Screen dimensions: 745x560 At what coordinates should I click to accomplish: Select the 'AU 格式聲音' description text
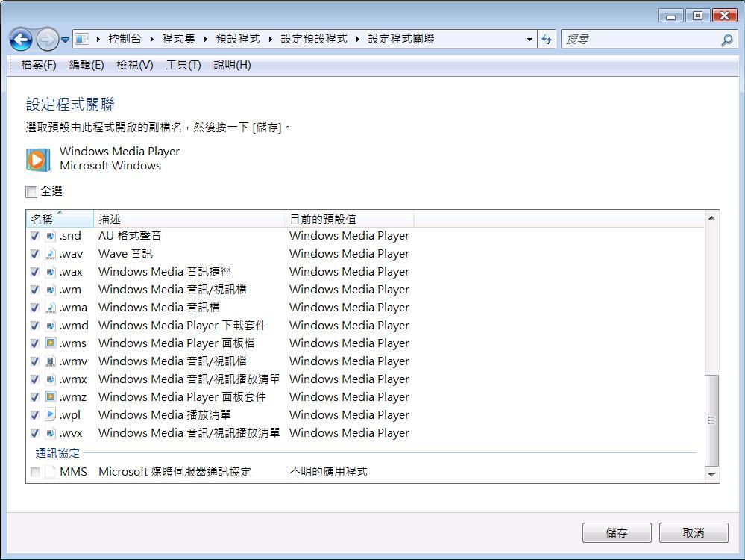click(x=130, y=236)
